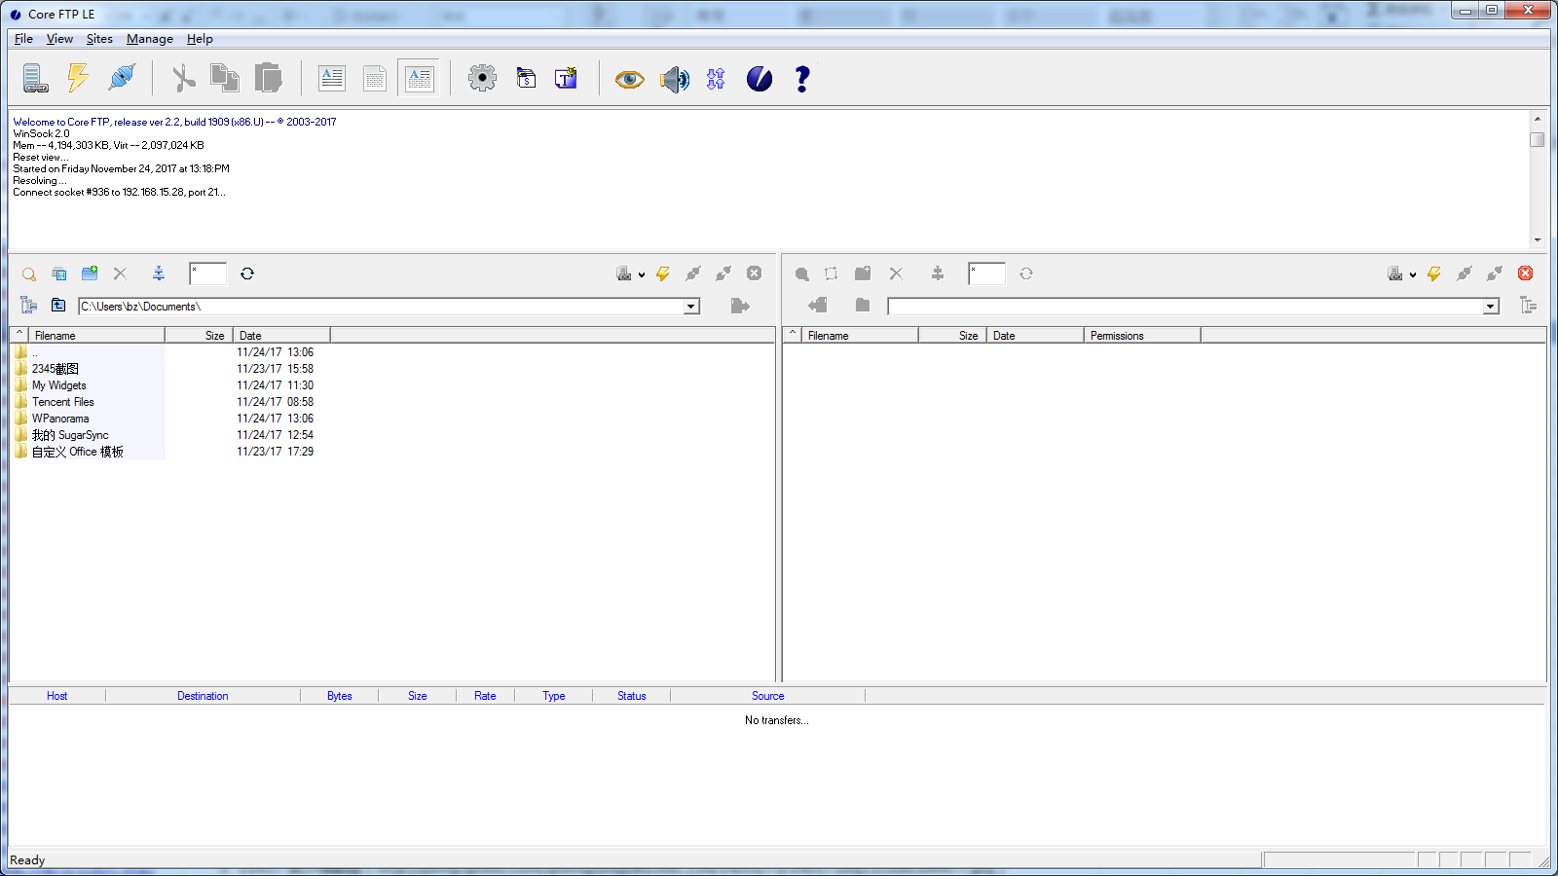Viewport: 1558px width, 876px height.
Task: Sort remote files by Filename header
Action: [860, 336]
